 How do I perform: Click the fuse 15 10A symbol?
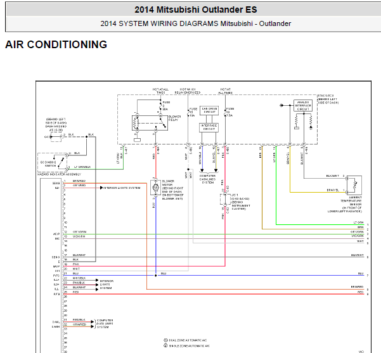(x=188, y=112)
